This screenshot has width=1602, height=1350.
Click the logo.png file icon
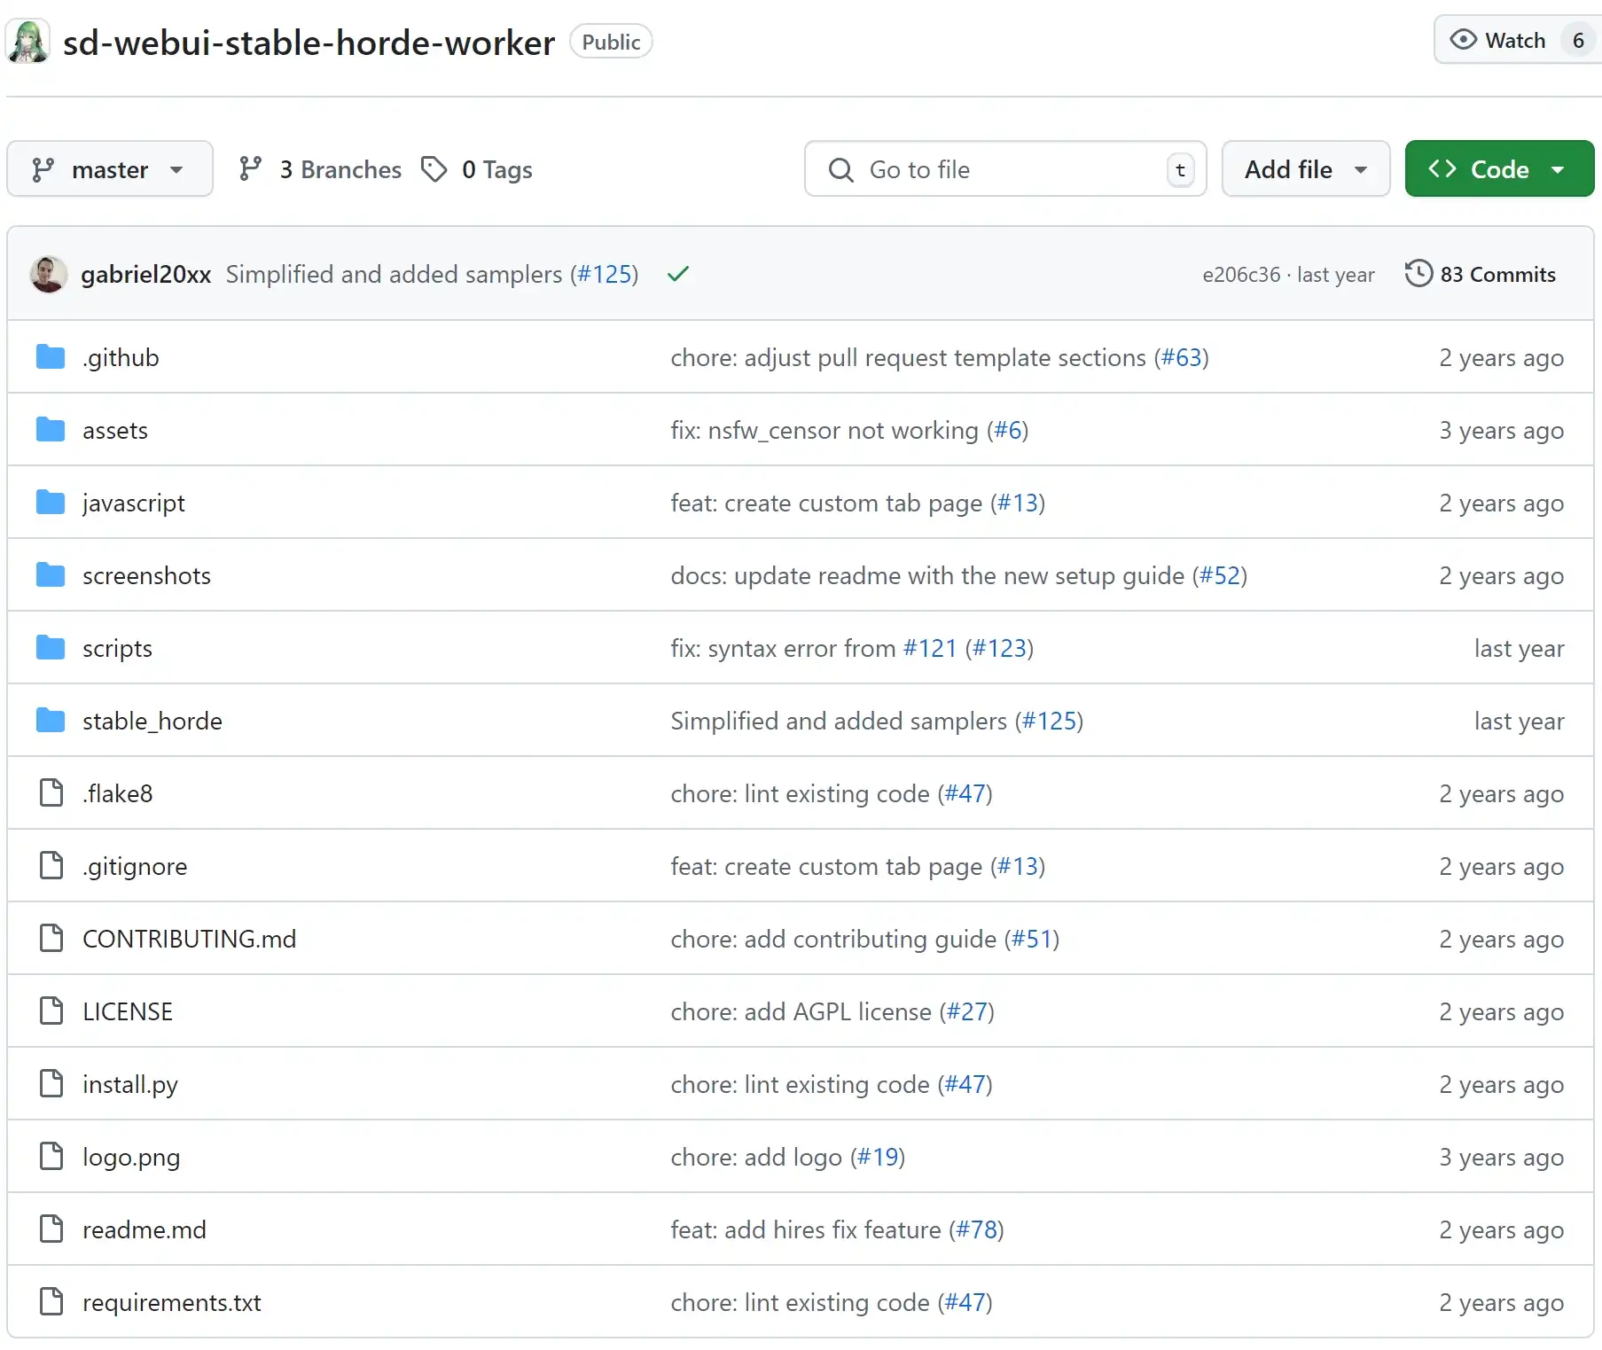tap(51, 1157)
